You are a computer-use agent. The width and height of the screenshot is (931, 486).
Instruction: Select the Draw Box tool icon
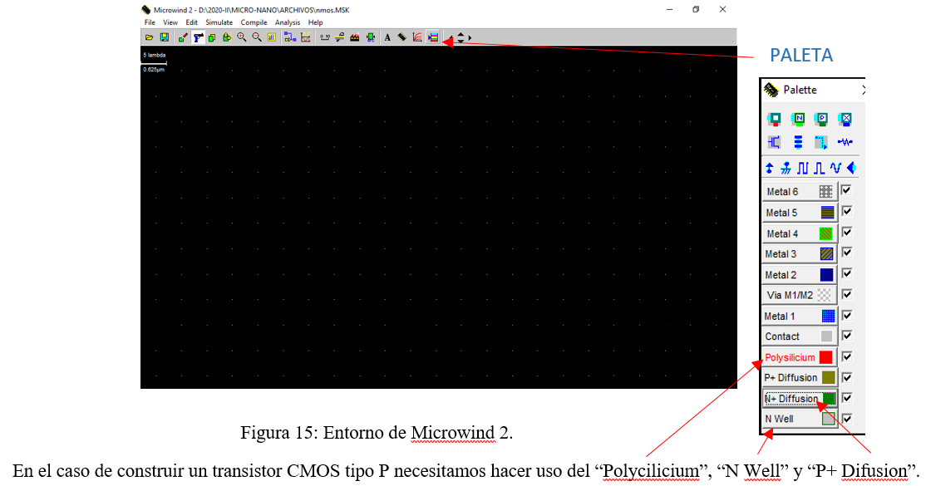[183, 37]
